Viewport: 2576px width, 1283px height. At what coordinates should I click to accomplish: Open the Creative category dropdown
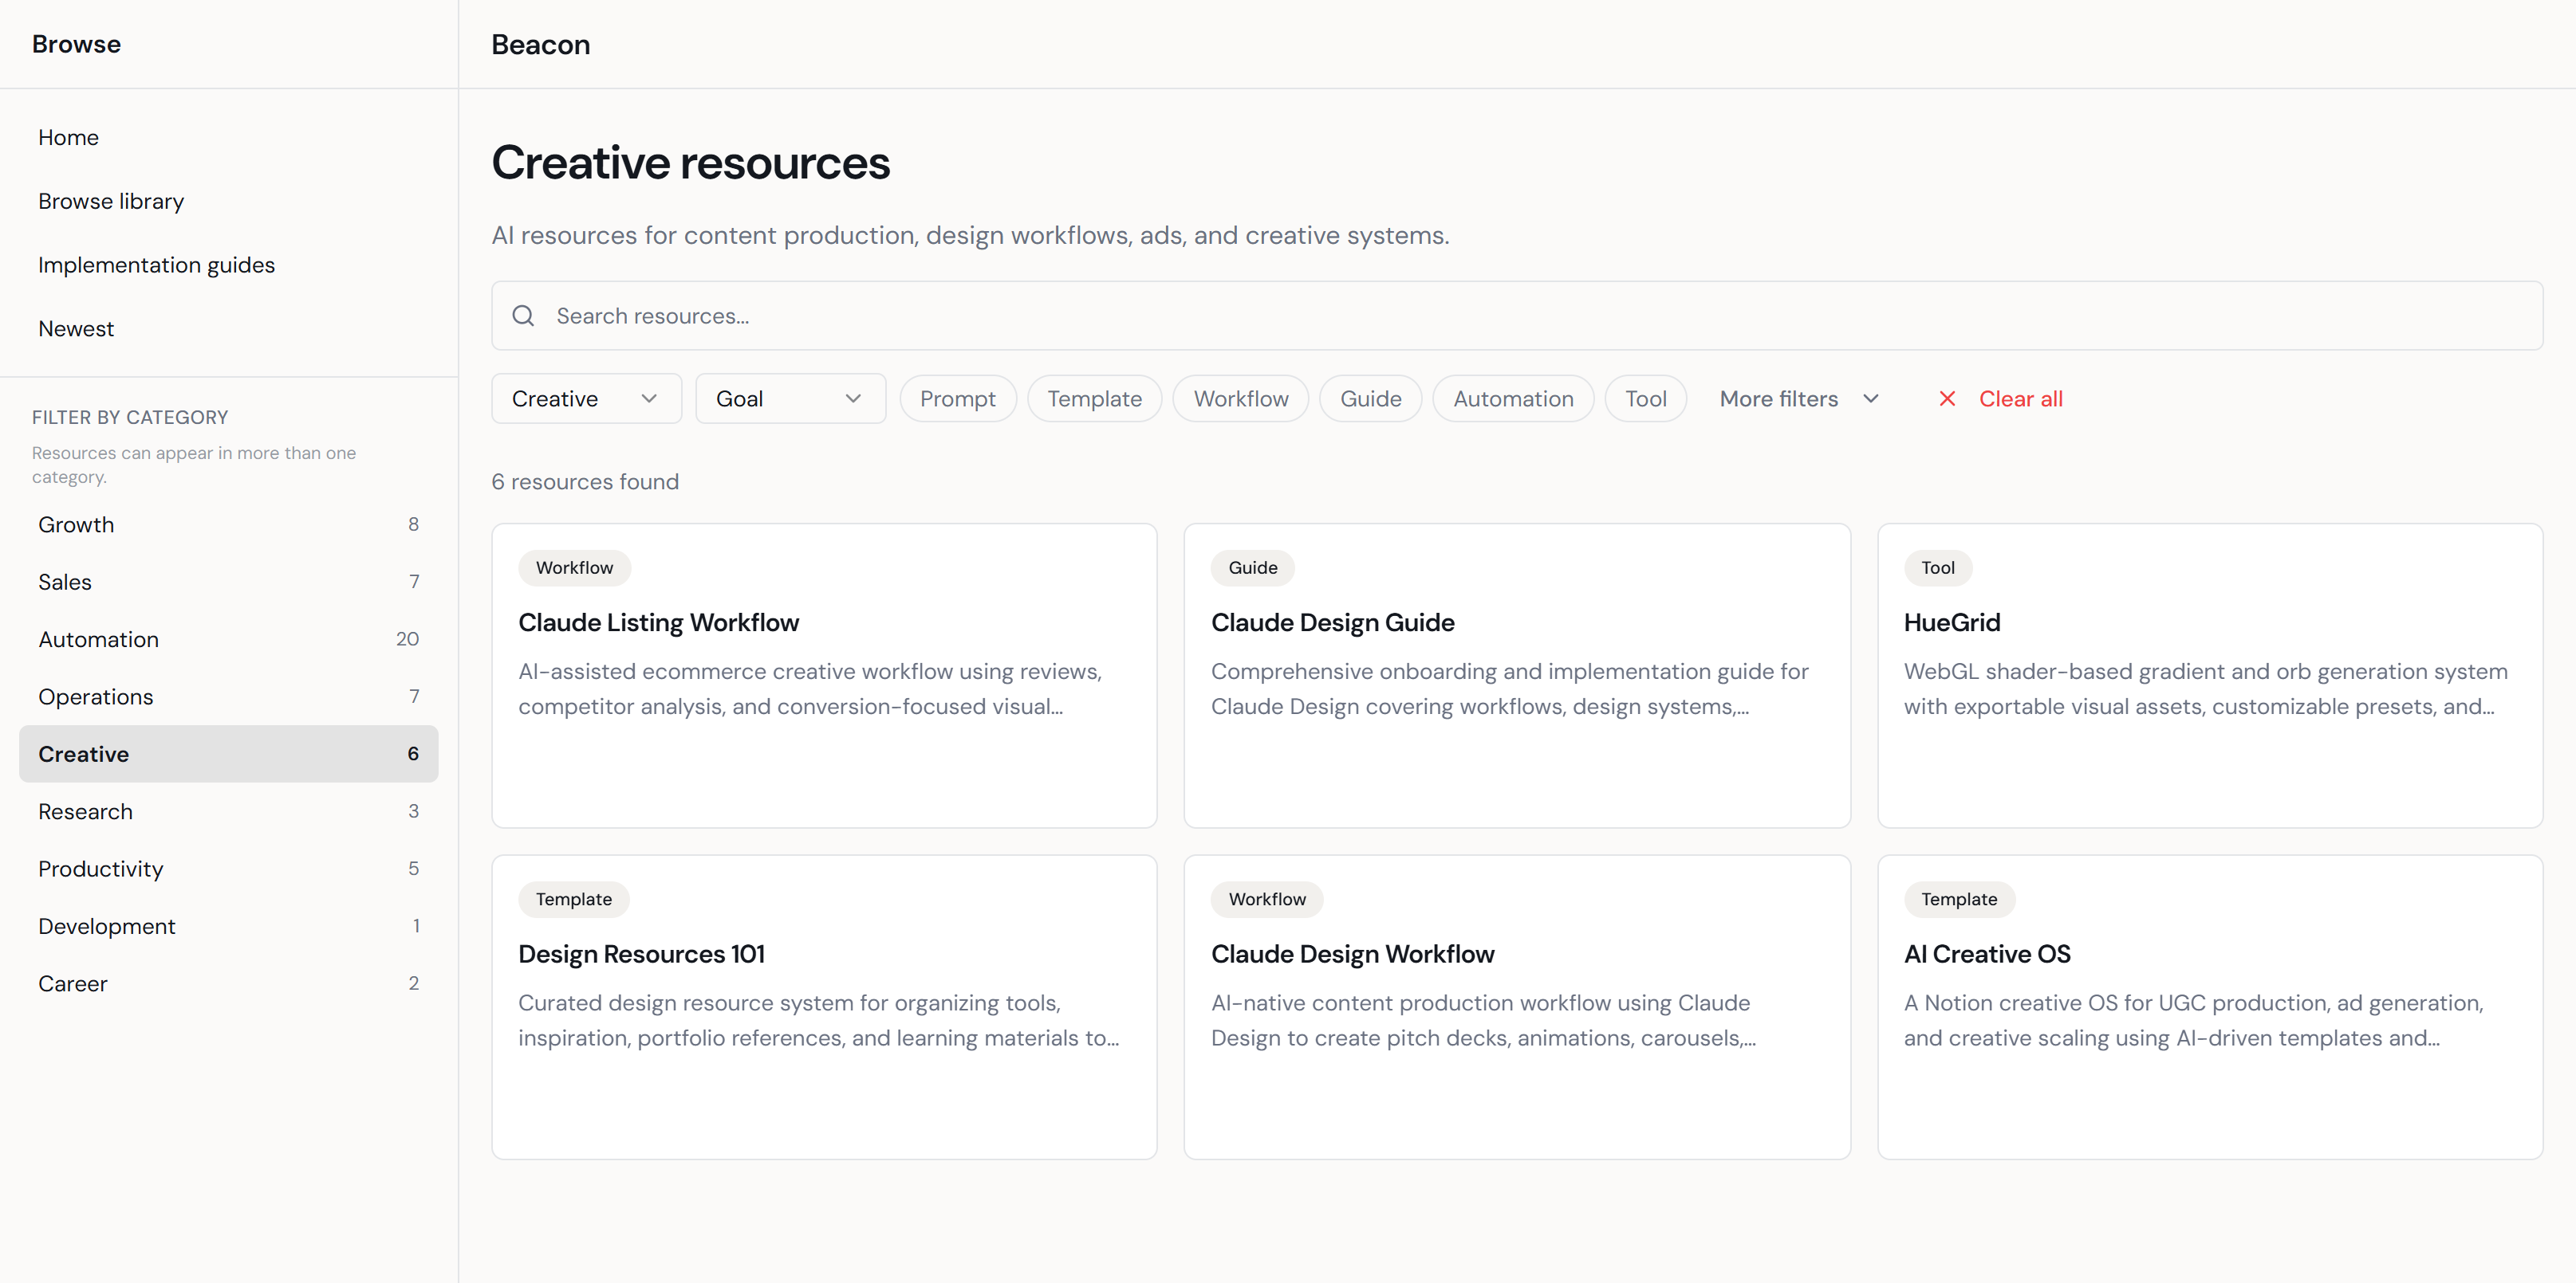[x=586, y=398]
